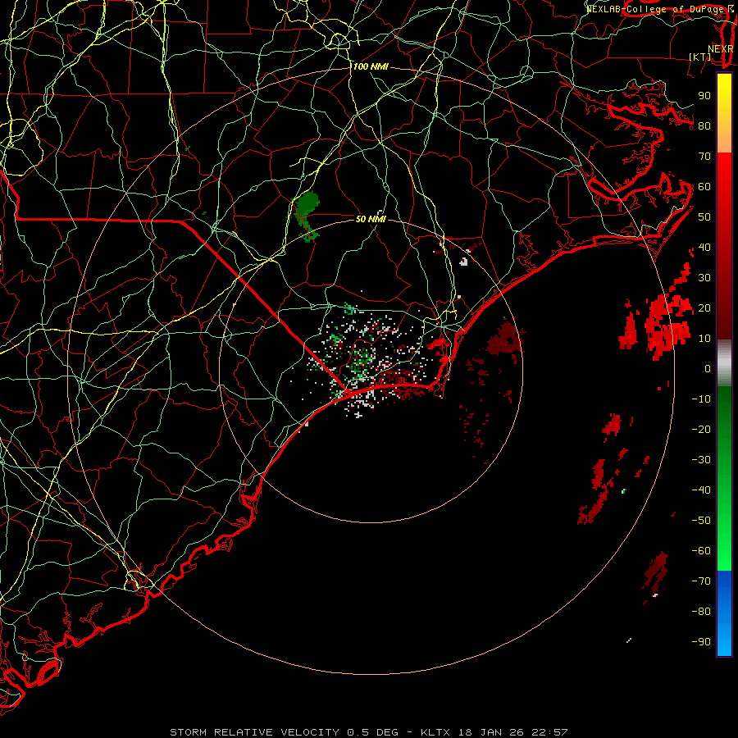Screen dimensions: 738x738
Task: Click the "KLTX" radar station identifier
Action: [435, 732]
